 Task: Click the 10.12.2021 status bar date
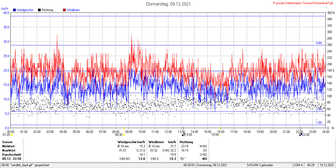tap(326, 165)
